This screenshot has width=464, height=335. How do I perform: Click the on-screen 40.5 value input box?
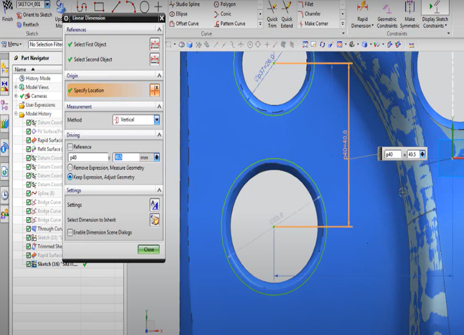coord(412,155)
